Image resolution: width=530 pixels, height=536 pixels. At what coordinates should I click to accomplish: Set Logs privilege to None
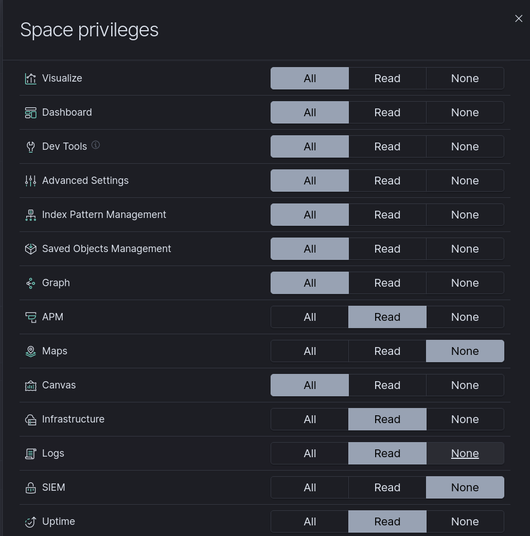tap(465, 453)
